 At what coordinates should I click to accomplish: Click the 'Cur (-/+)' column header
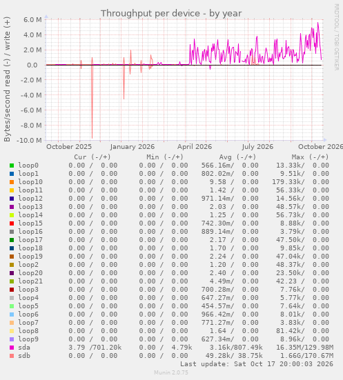click(92, 157)
